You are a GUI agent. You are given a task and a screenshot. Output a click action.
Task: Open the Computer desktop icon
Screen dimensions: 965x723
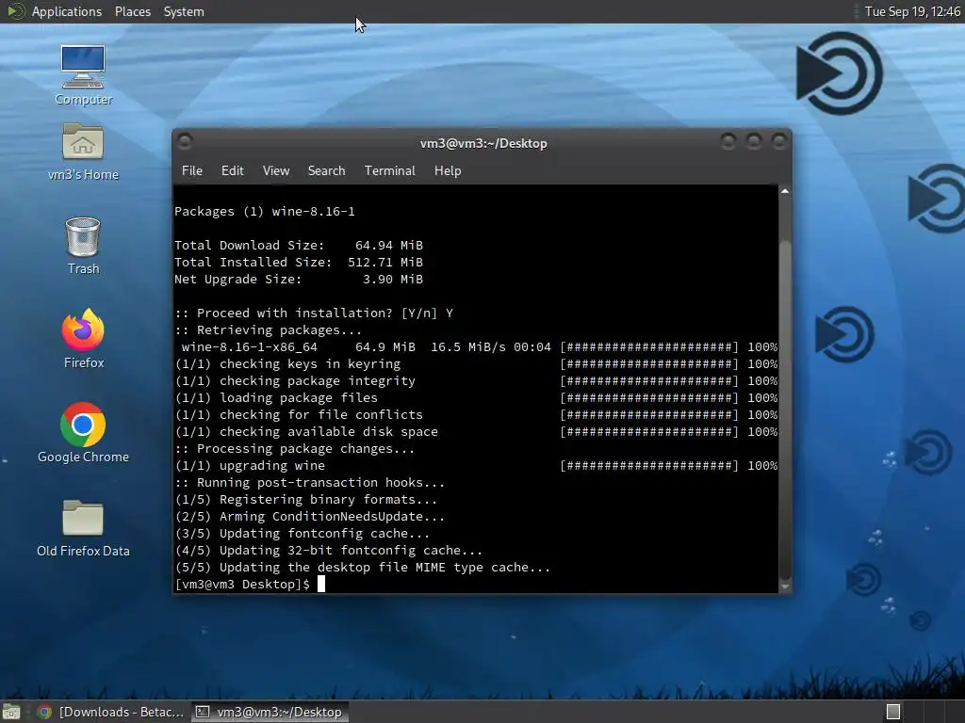tap(83, 75)
